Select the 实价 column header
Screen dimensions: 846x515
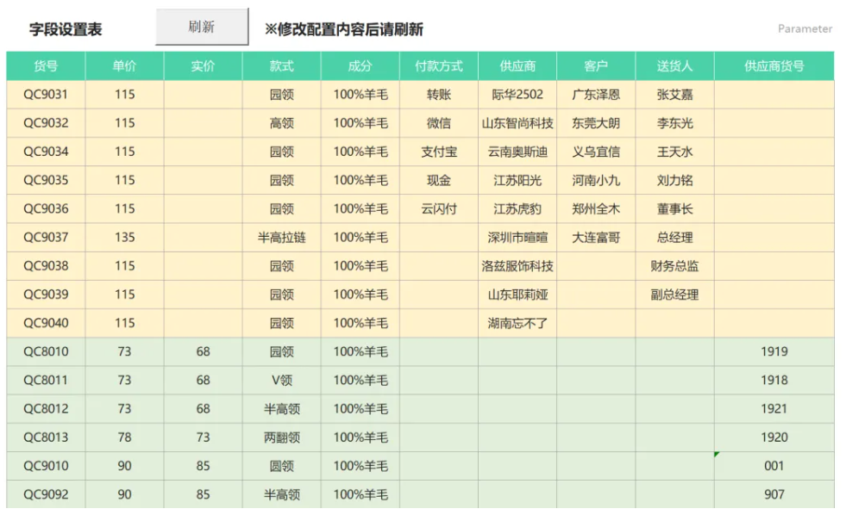coord(203,66)
